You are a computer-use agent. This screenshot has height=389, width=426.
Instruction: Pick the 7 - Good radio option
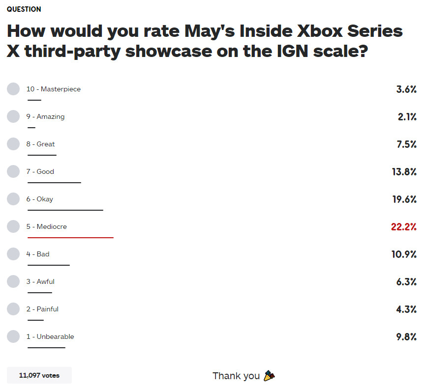pos(13,171)
